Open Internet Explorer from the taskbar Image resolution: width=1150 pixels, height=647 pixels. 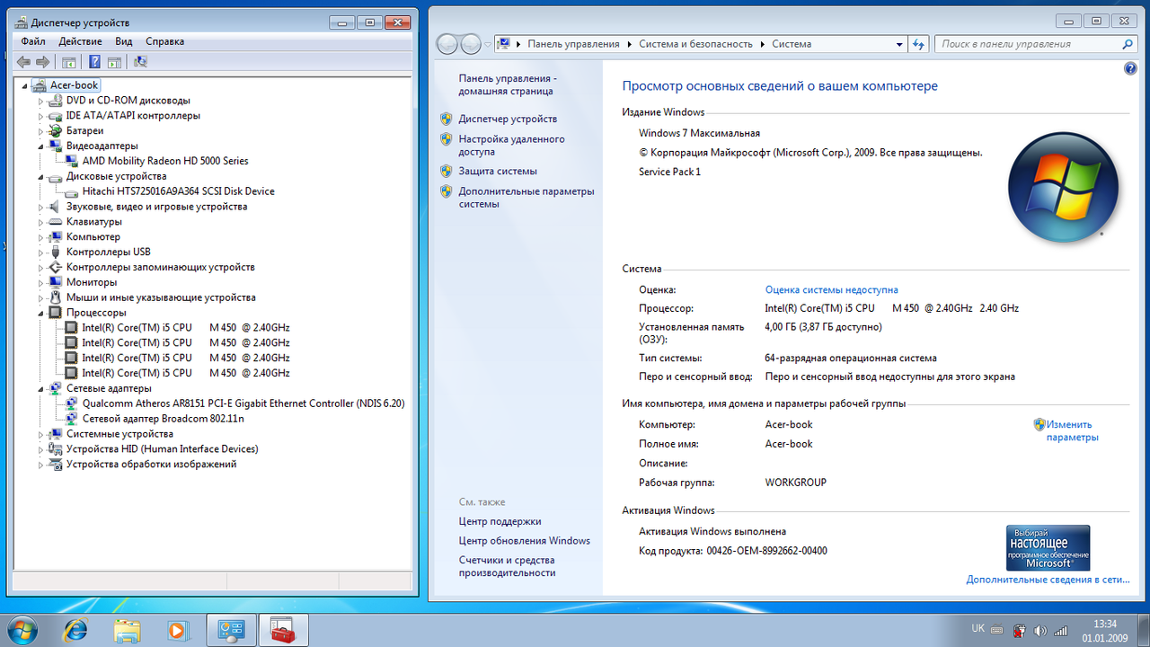click(x=75, y=630)
